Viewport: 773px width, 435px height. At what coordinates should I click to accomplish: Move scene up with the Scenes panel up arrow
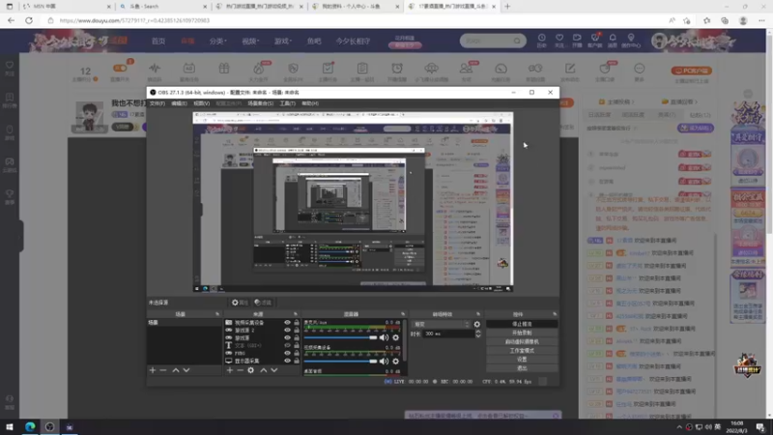click(x=176, y=370)
